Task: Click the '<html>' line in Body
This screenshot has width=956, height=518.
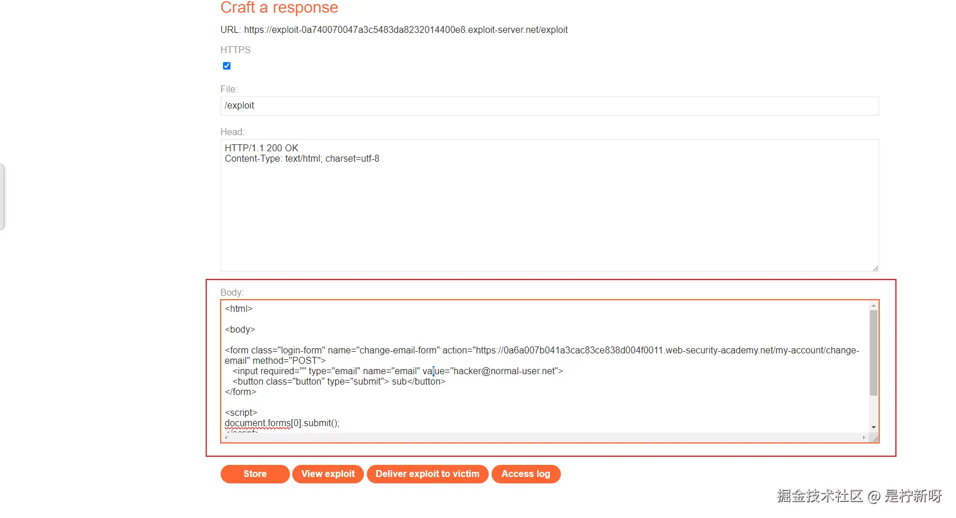Action: tap(239, 309)
